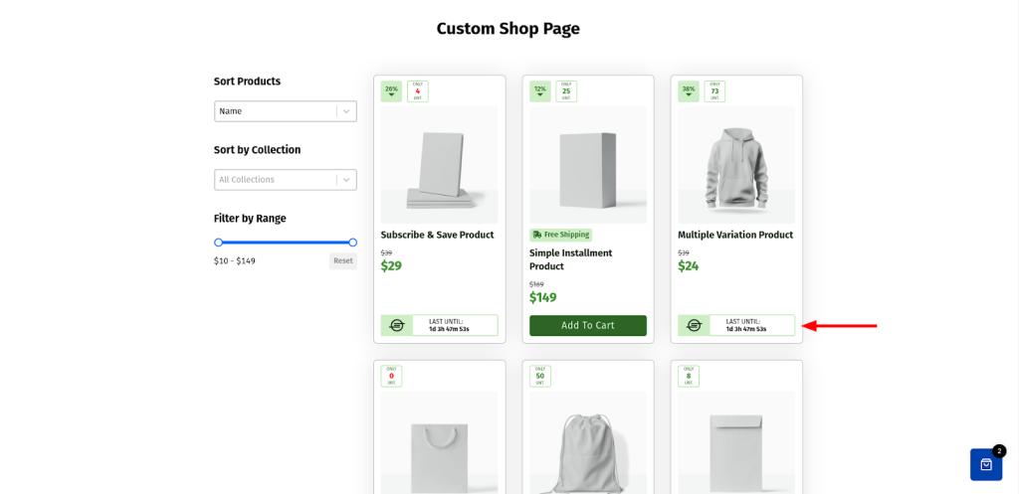Click the chevron arrow of Sort Products
Viewport: 1019px width, 494px height.
pyautogui.click(x=346, y=111)
